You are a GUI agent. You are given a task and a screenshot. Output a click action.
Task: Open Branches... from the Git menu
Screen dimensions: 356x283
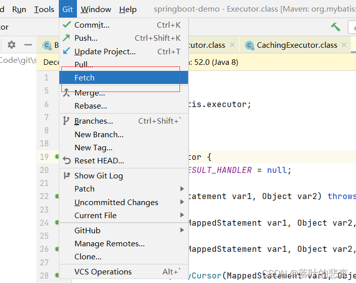(x=124, y=121)
